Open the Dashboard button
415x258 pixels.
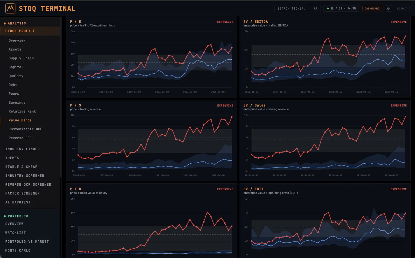coord(372,9)
